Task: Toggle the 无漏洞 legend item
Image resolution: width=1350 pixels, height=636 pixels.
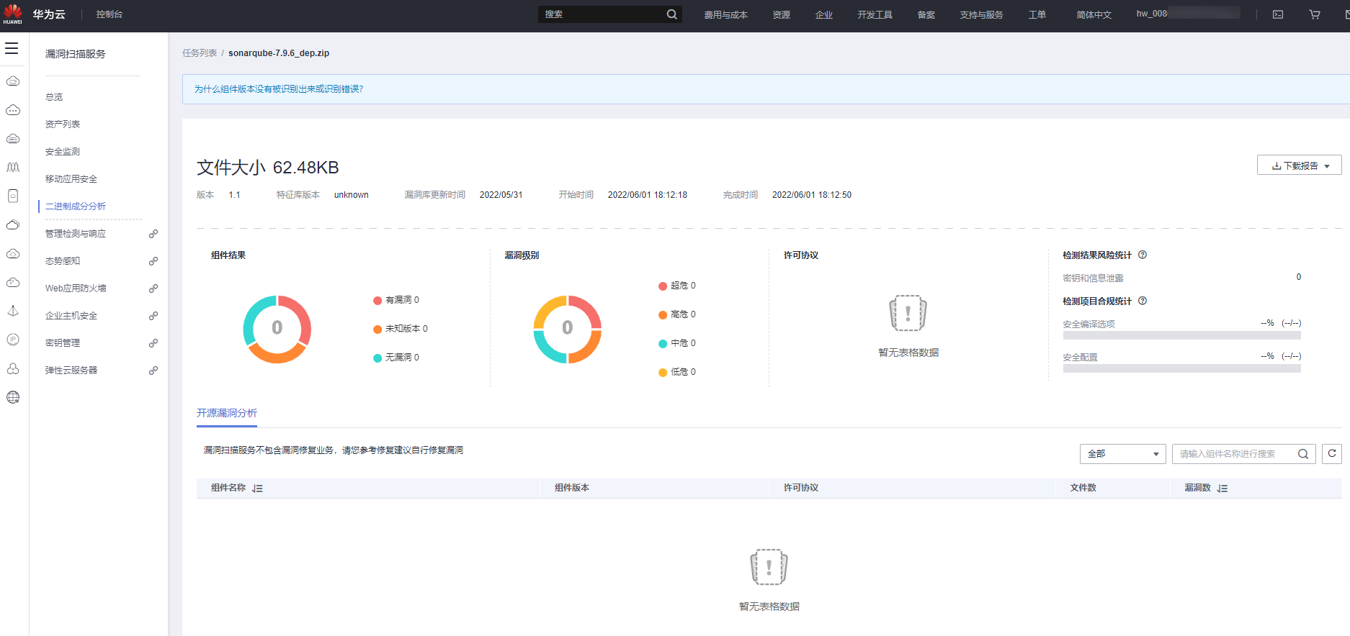Action: [396, 358]
